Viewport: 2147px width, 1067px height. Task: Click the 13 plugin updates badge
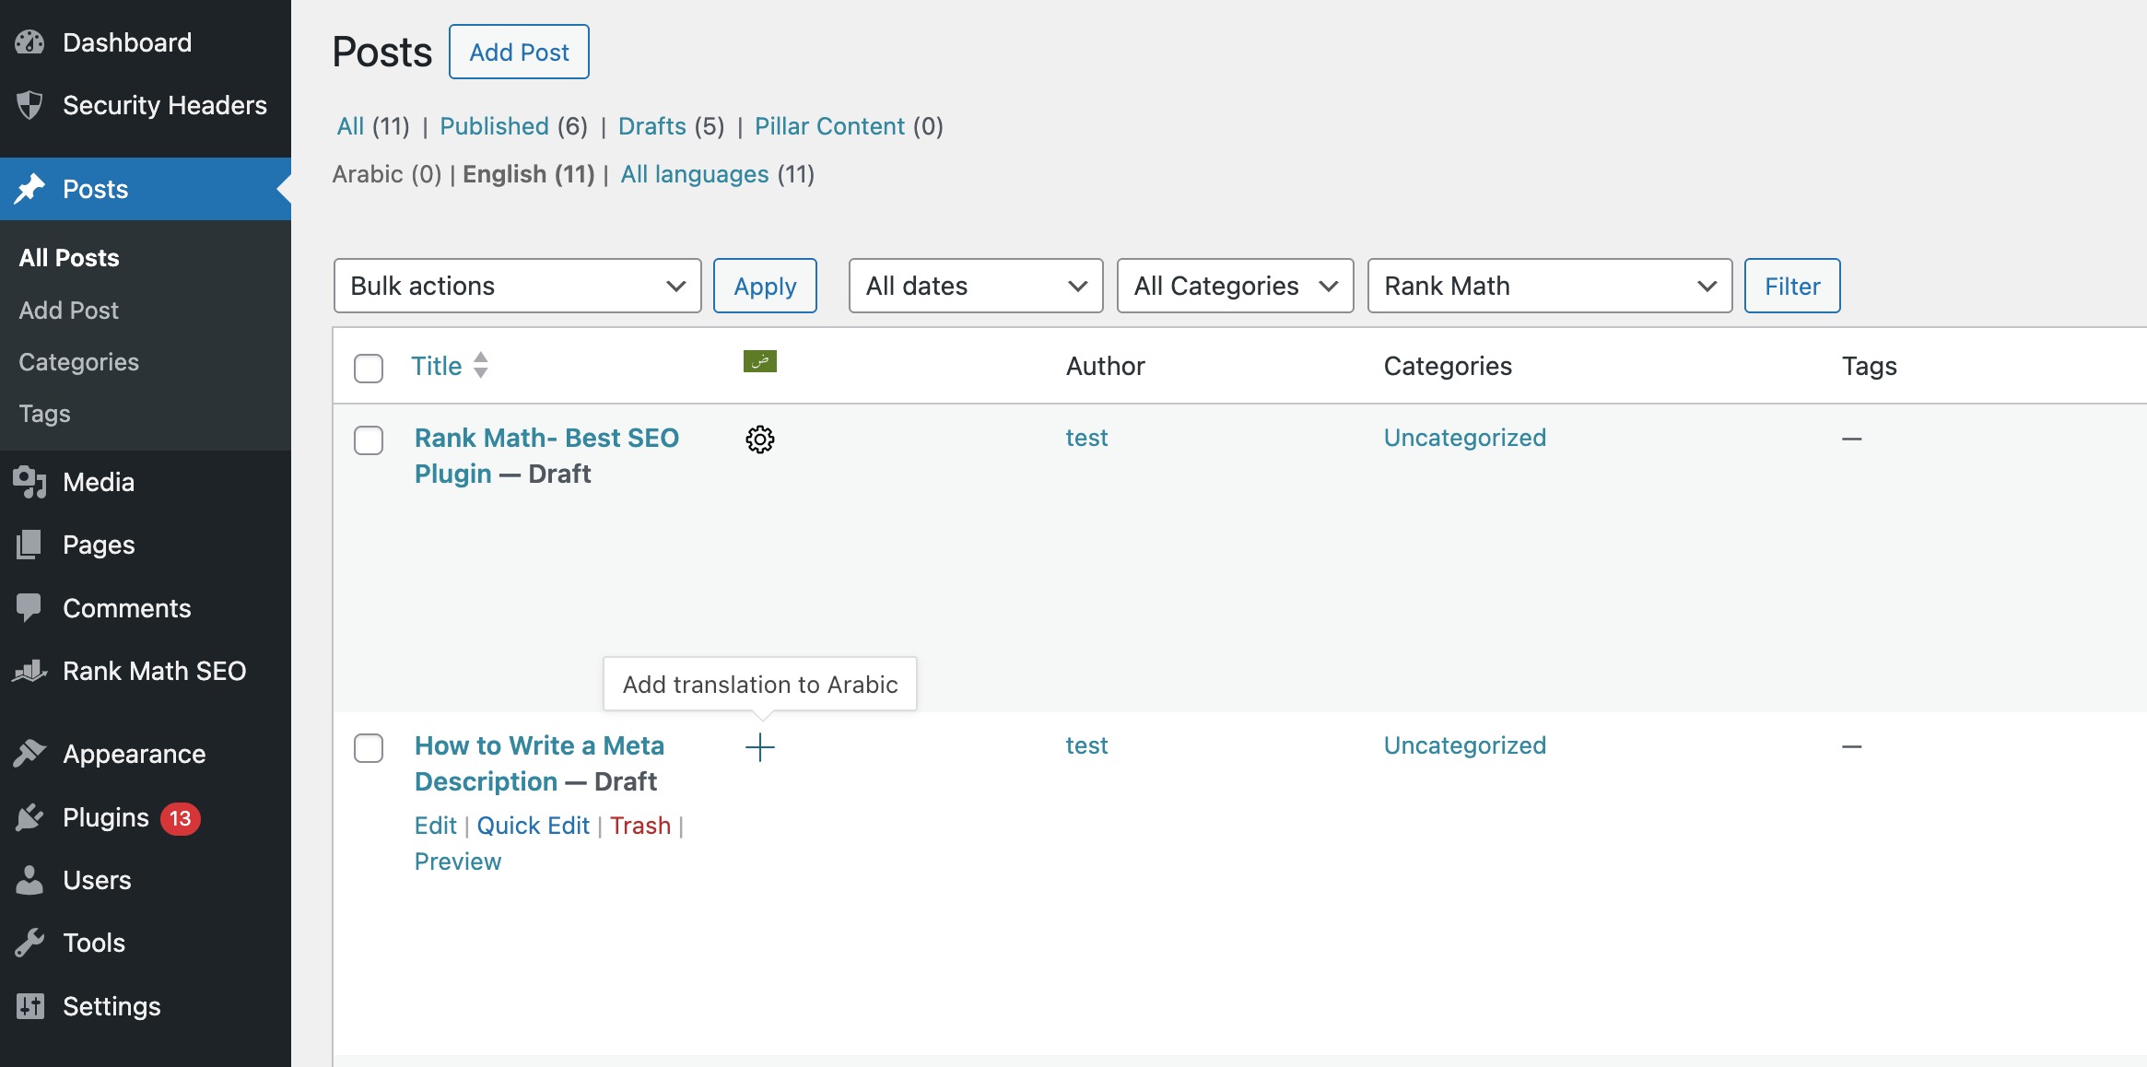click(x=181, y=818)
